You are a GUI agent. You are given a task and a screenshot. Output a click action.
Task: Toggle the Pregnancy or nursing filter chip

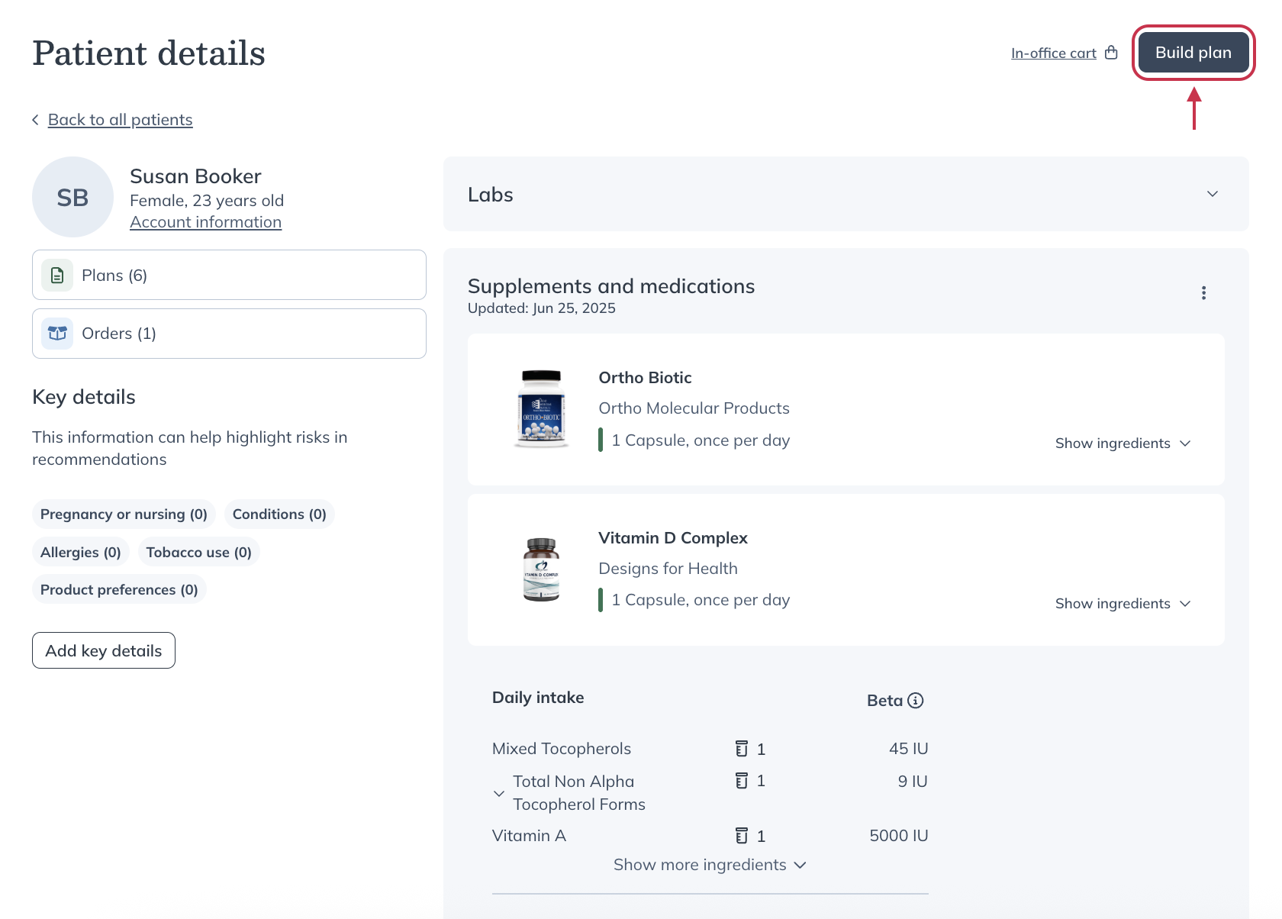tap(123, 514)
